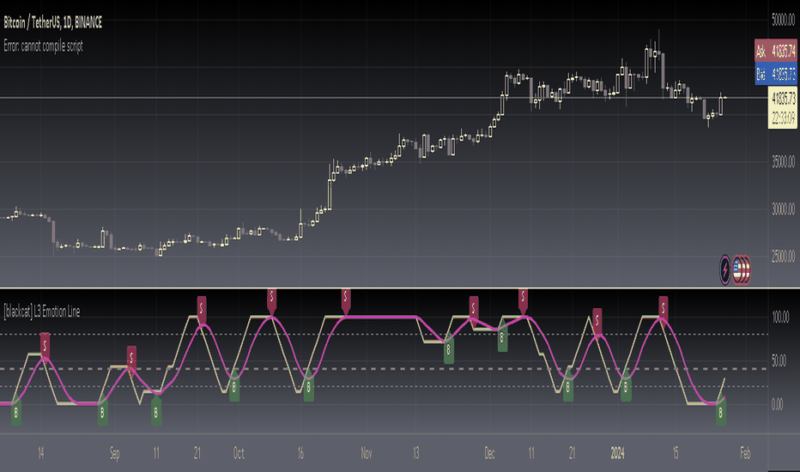Click the bar countdown timer 22:33:09
The height and width of the screenshot is (472, 800).
[783, 118]
